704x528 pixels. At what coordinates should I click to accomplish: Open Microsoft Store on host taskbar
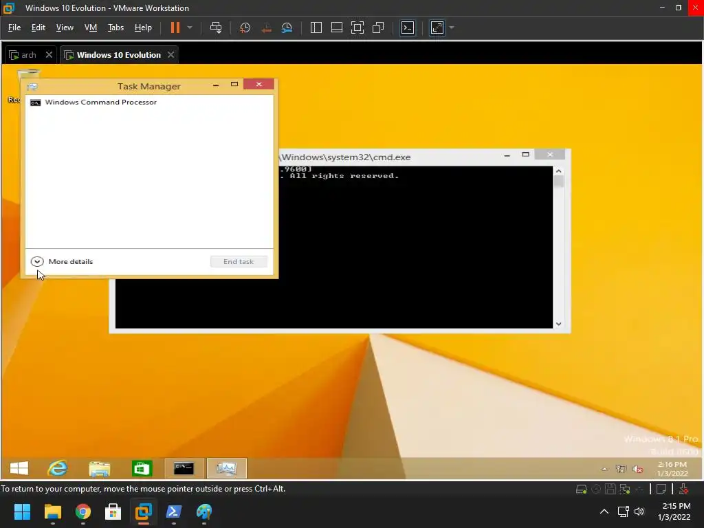pos(113,511)
